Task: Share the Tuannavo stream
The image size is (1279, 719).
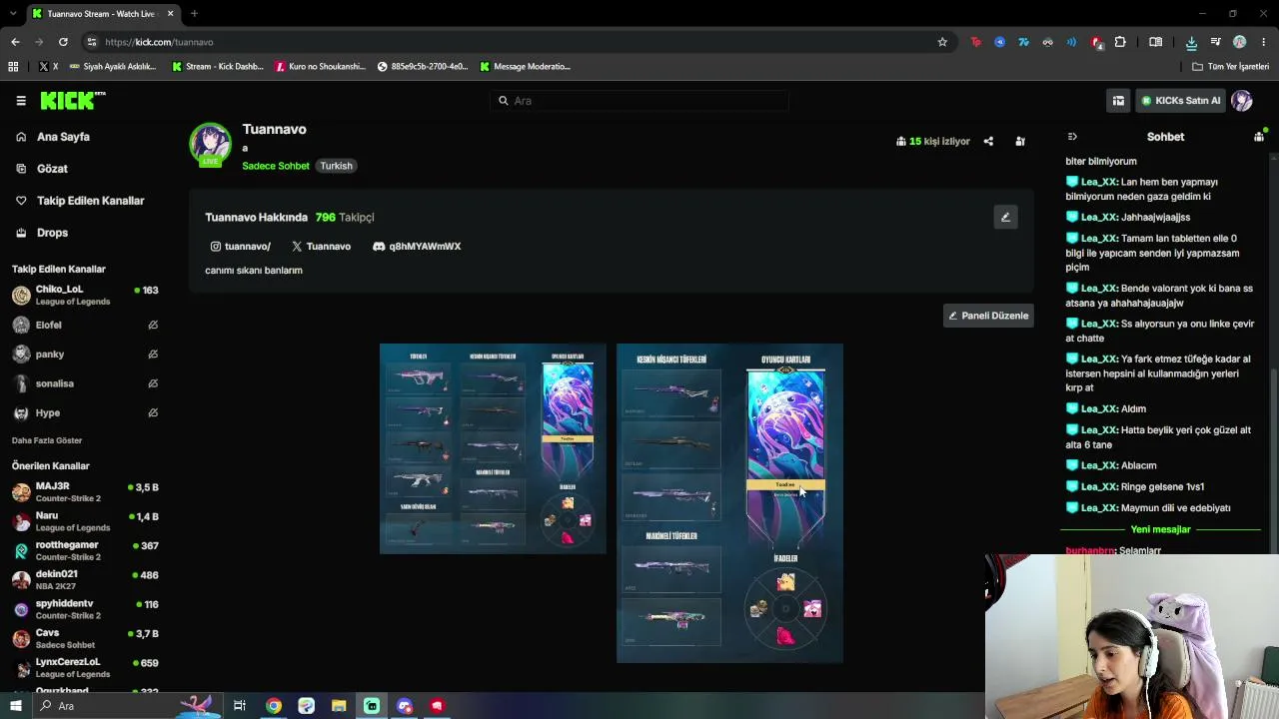Action: coord(988,142)
